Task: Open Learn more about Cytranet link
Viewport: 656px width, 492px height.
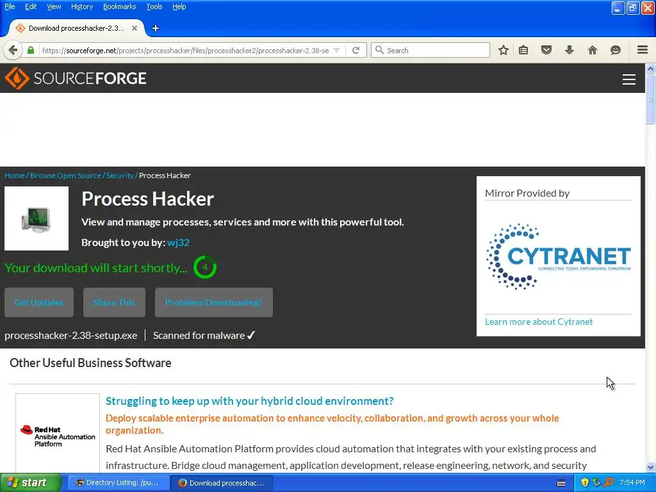Action: point(538,322)
